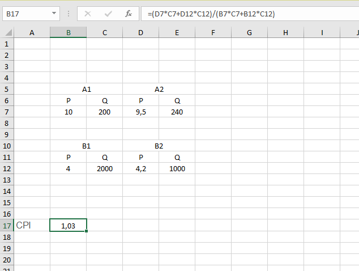This screenshot has width=359, height=271.
Task: Select row 7 header
Action: click(x=7, y=112)
